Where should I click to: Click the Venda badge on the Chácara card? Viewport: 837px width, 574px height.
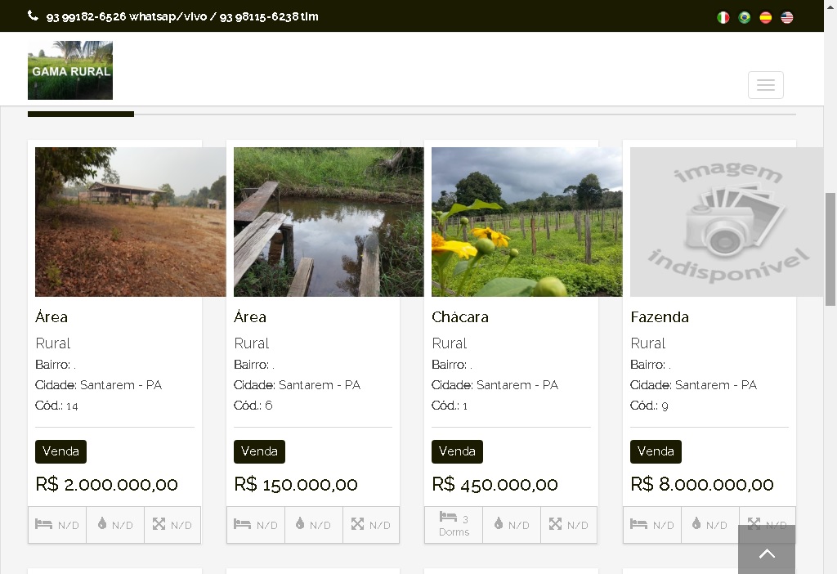[458, 451]
